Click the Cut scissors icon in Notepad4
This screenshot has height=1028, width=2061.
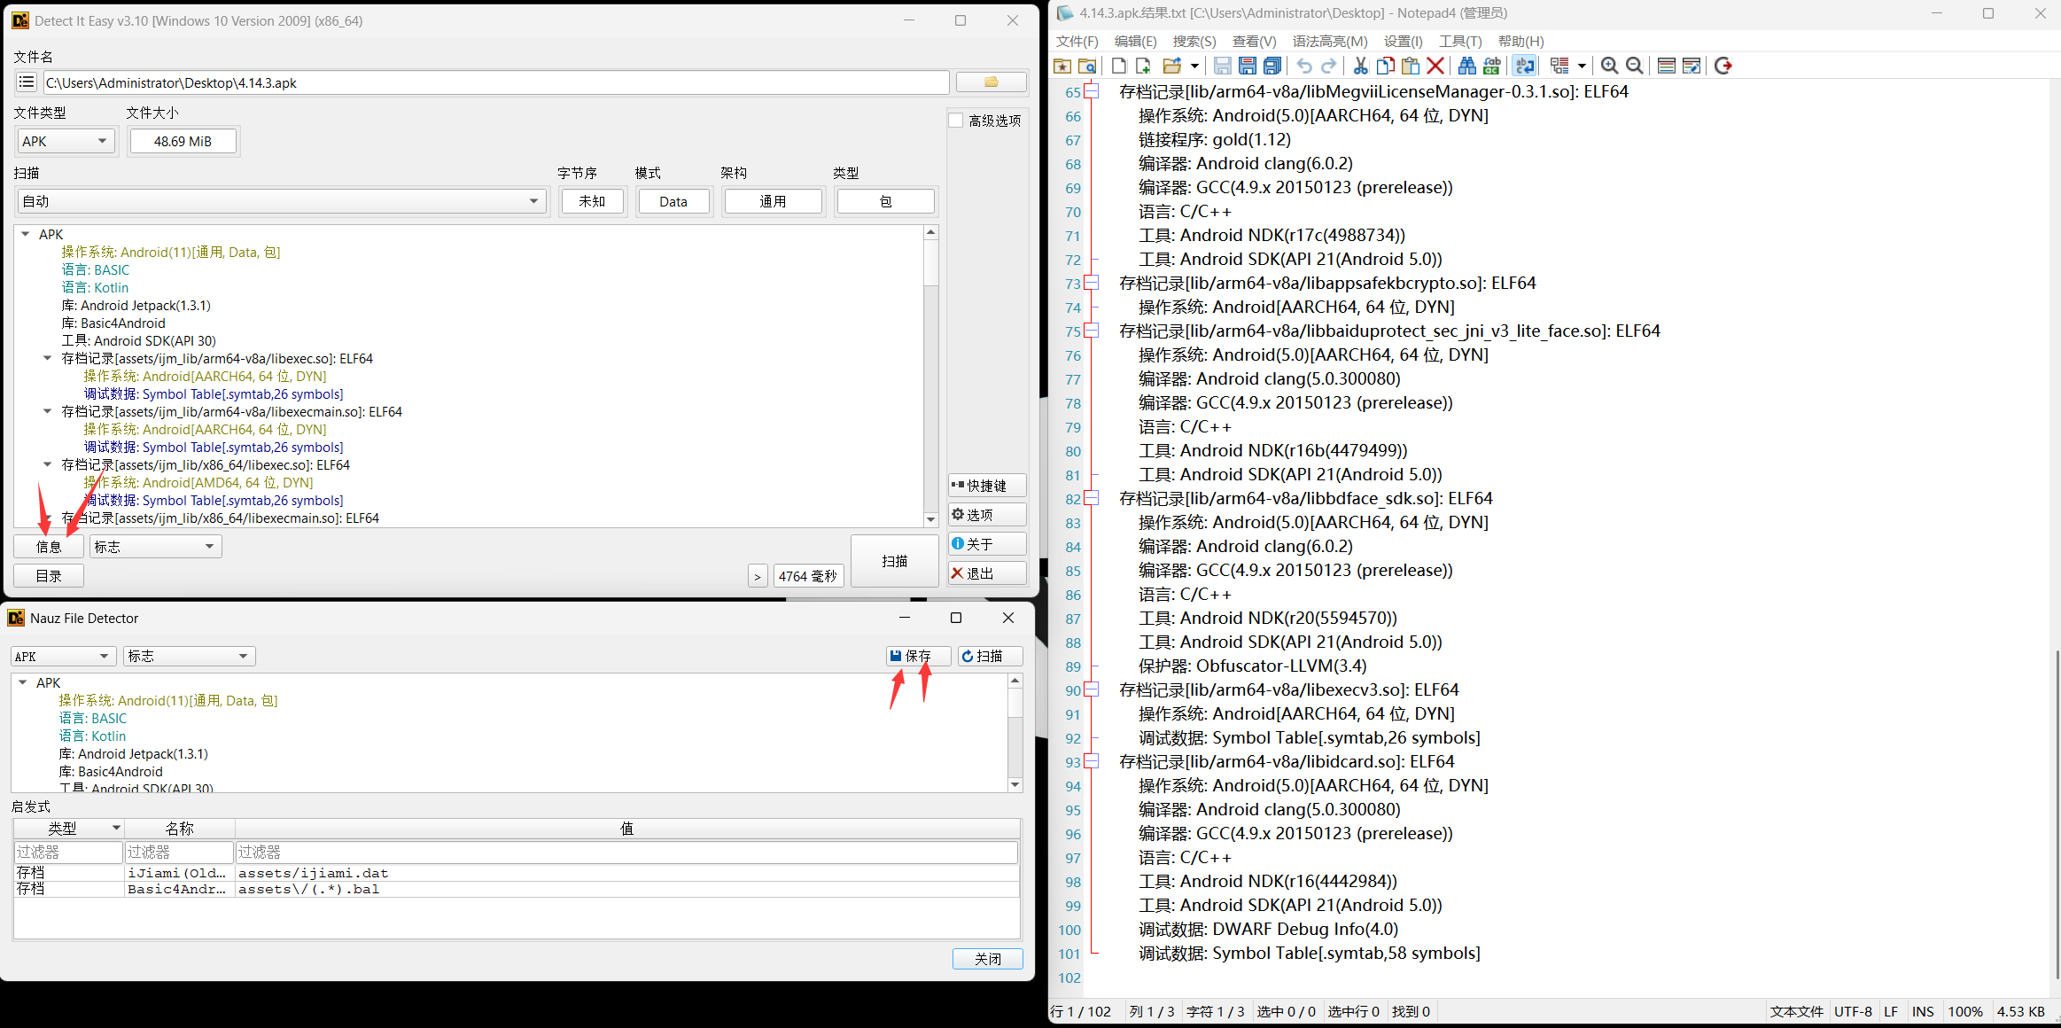click(1360, 66)
